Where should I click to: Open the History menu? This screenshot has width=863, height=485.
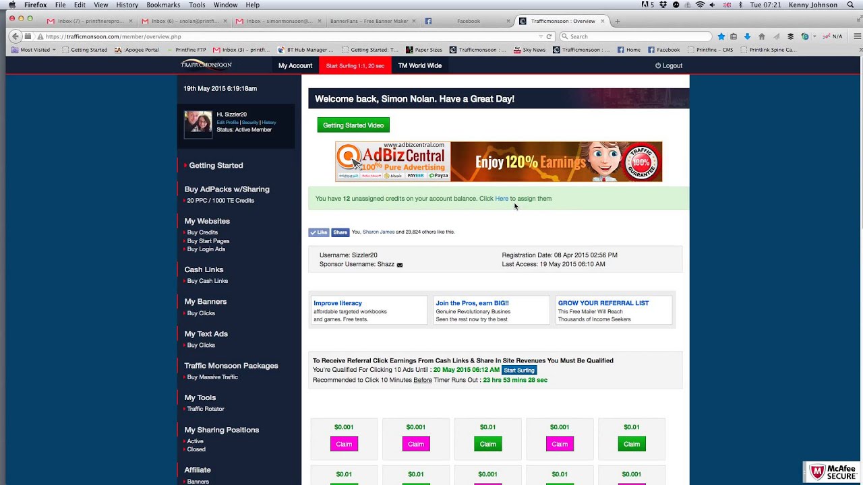coord(127,5)
